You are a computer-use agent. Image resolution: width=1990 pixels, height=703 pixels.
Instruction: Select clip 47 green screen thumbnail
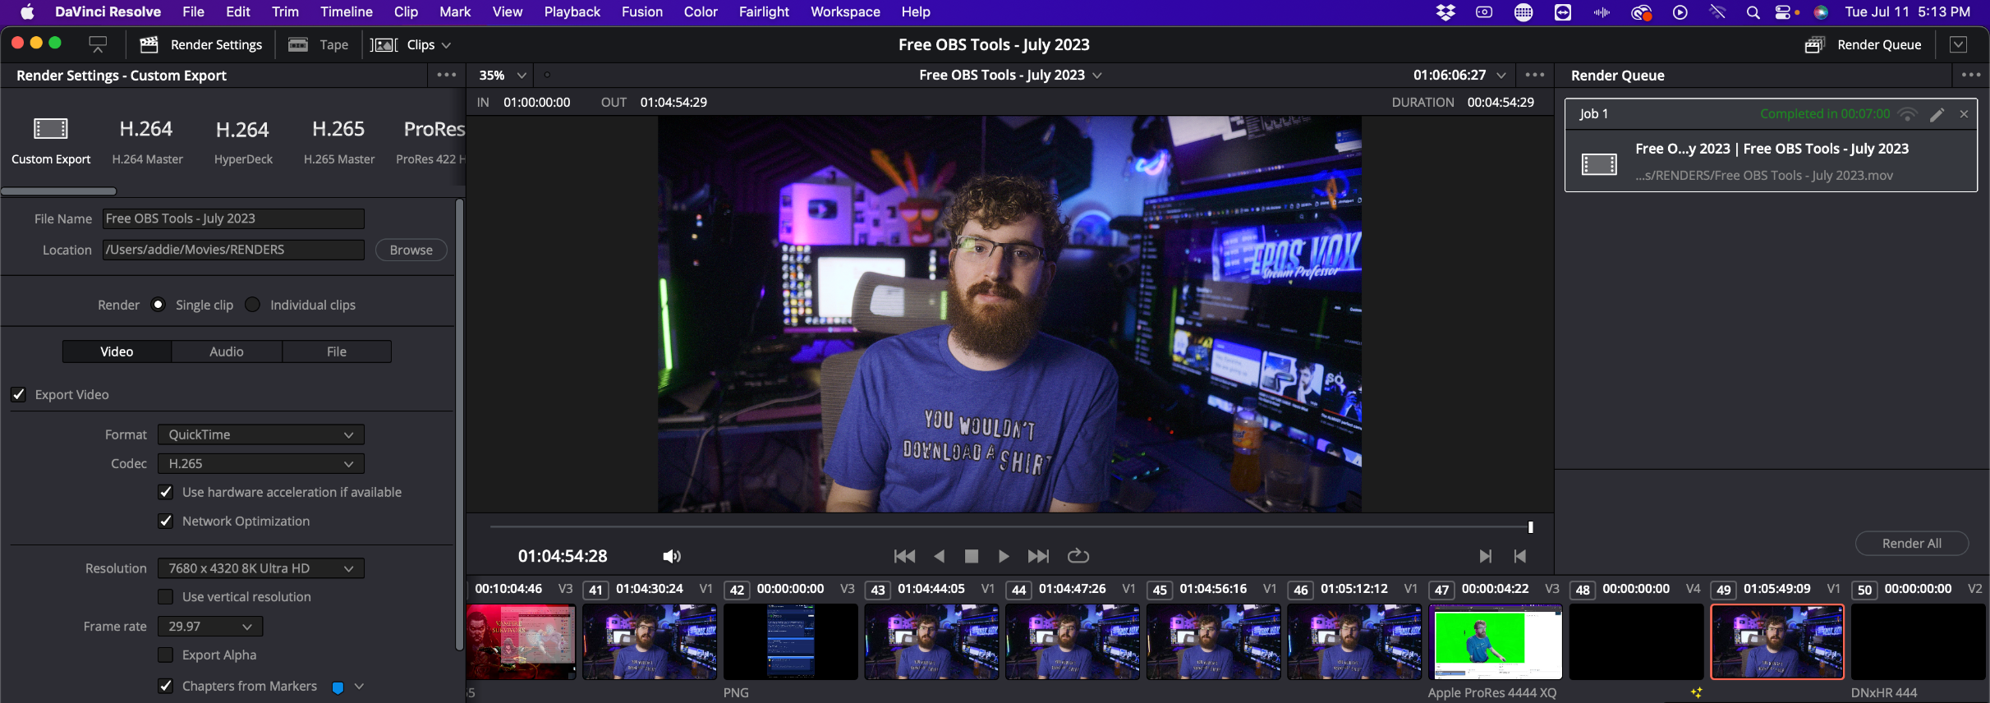tap(1496, 641)
